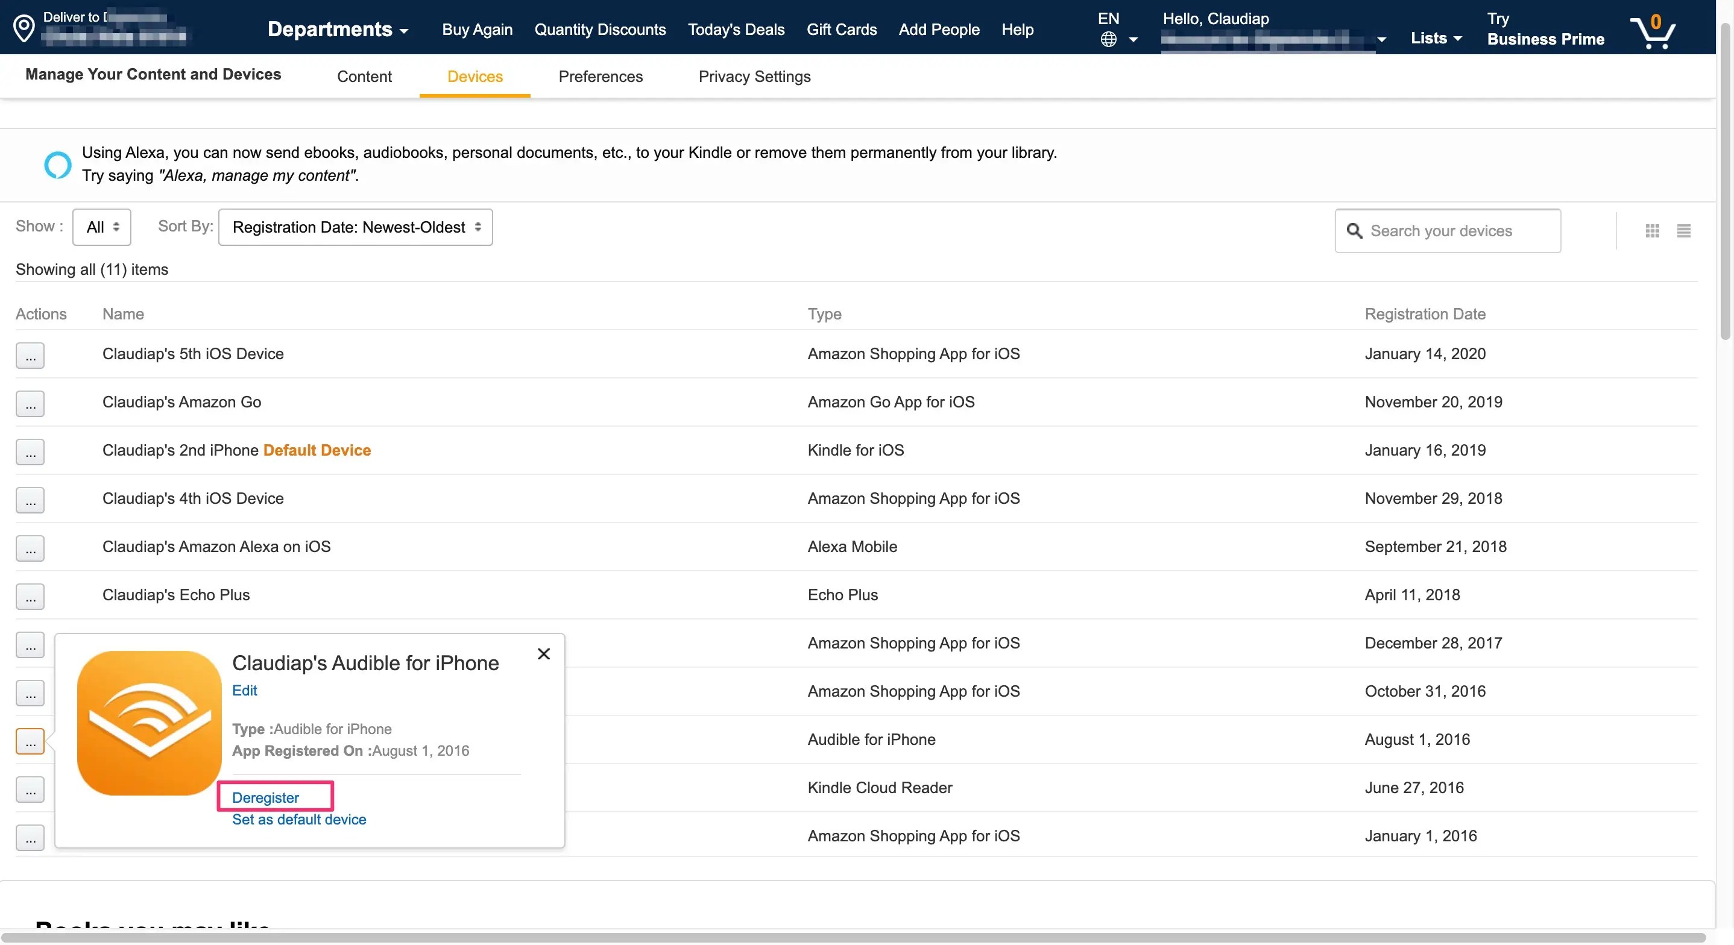Image resolution: width=1734 pixels, height=945 pixels.
Task: Open actions menu for Claudiap's Amazon Go
Action: [30, 404]
